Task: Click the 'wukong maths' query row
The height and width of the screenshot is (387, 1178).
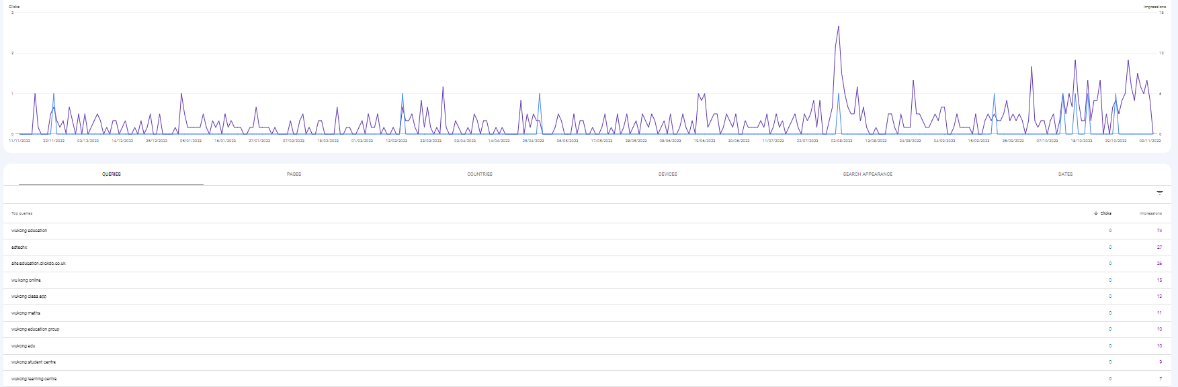Action: tap(26, 313)
